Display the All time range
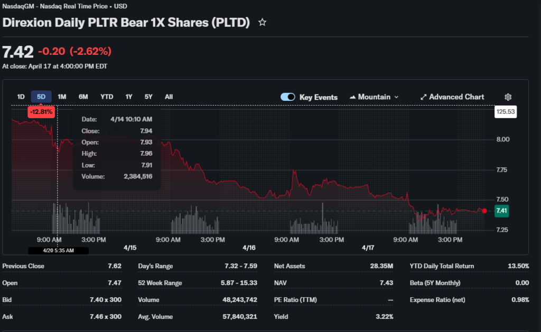Image resolution: width=541 pixels, height=332 pixels. click(169, 97)
